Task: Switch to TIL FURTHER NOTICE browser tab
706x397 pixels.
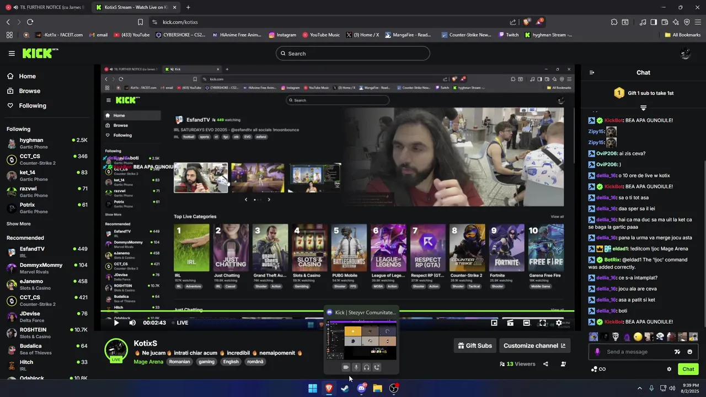Action: [x=47, y=7]
